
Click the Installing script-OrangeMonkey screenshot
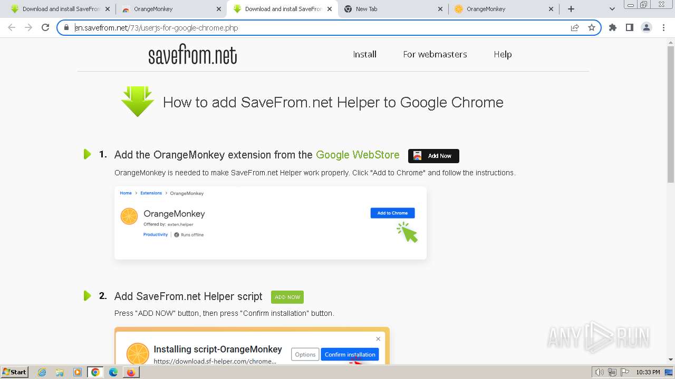pyautogui.click(x=252, y=346)
